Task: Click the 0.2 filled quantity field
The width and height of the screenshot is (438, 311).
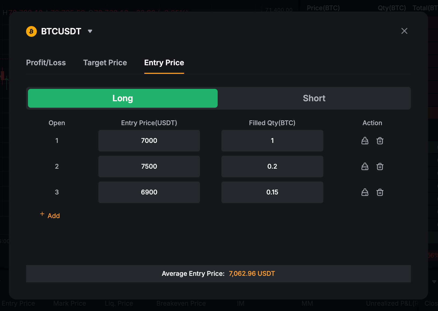Action: 272,167
